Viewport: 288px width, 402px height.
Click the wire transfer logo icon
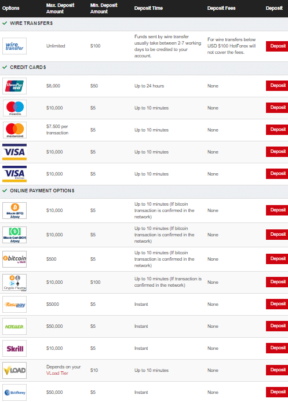click(14, 46)
